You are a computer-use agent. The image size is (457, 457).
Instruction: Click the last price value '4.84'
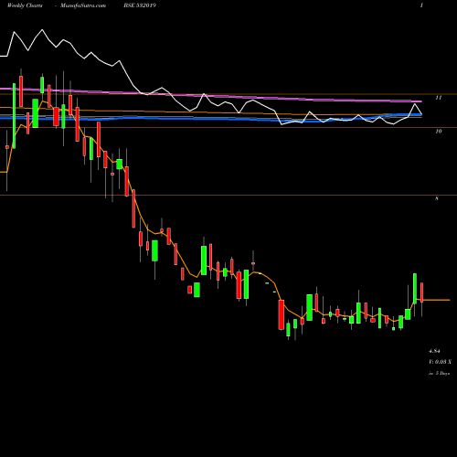click(x=434, y=351)
